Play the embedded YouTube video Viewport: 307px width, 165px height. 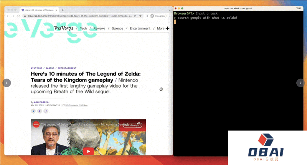(88, 151)
